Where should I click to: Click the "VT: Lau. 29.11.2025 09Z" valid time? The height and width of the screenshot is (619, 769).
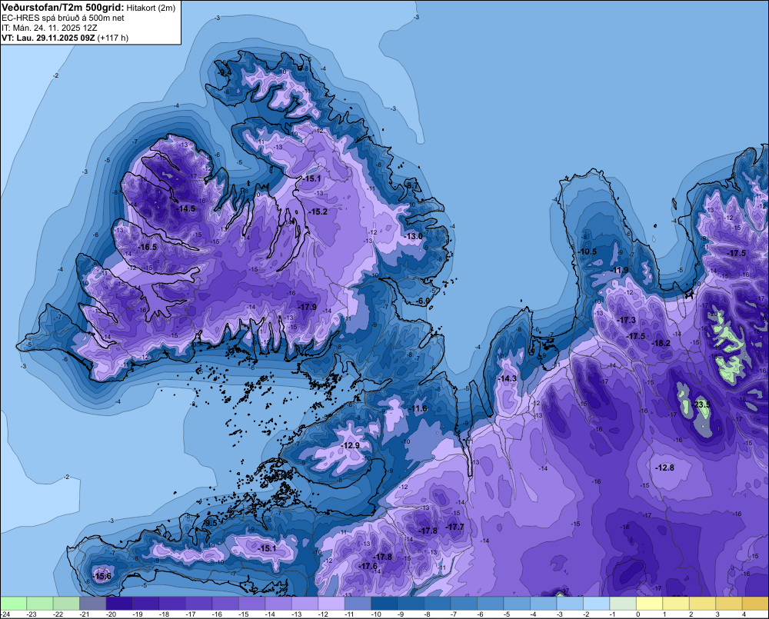[48, 38]
